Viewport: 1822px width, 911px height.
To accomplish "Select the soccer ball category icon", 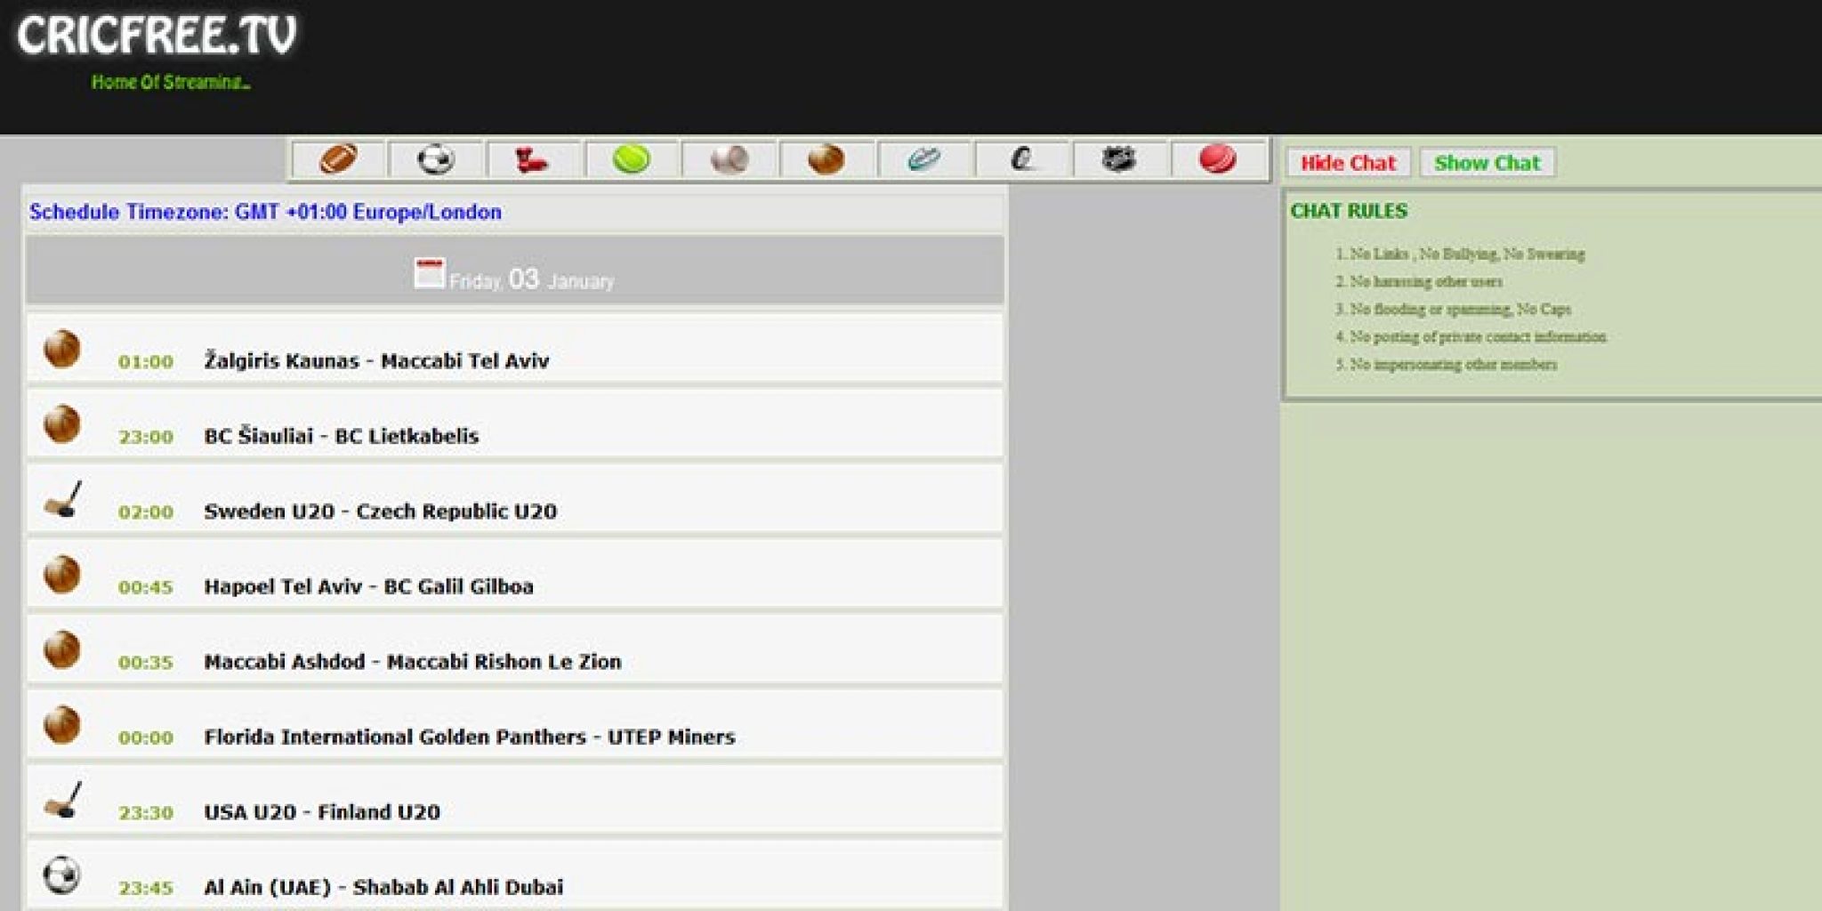I will point(436,160).
